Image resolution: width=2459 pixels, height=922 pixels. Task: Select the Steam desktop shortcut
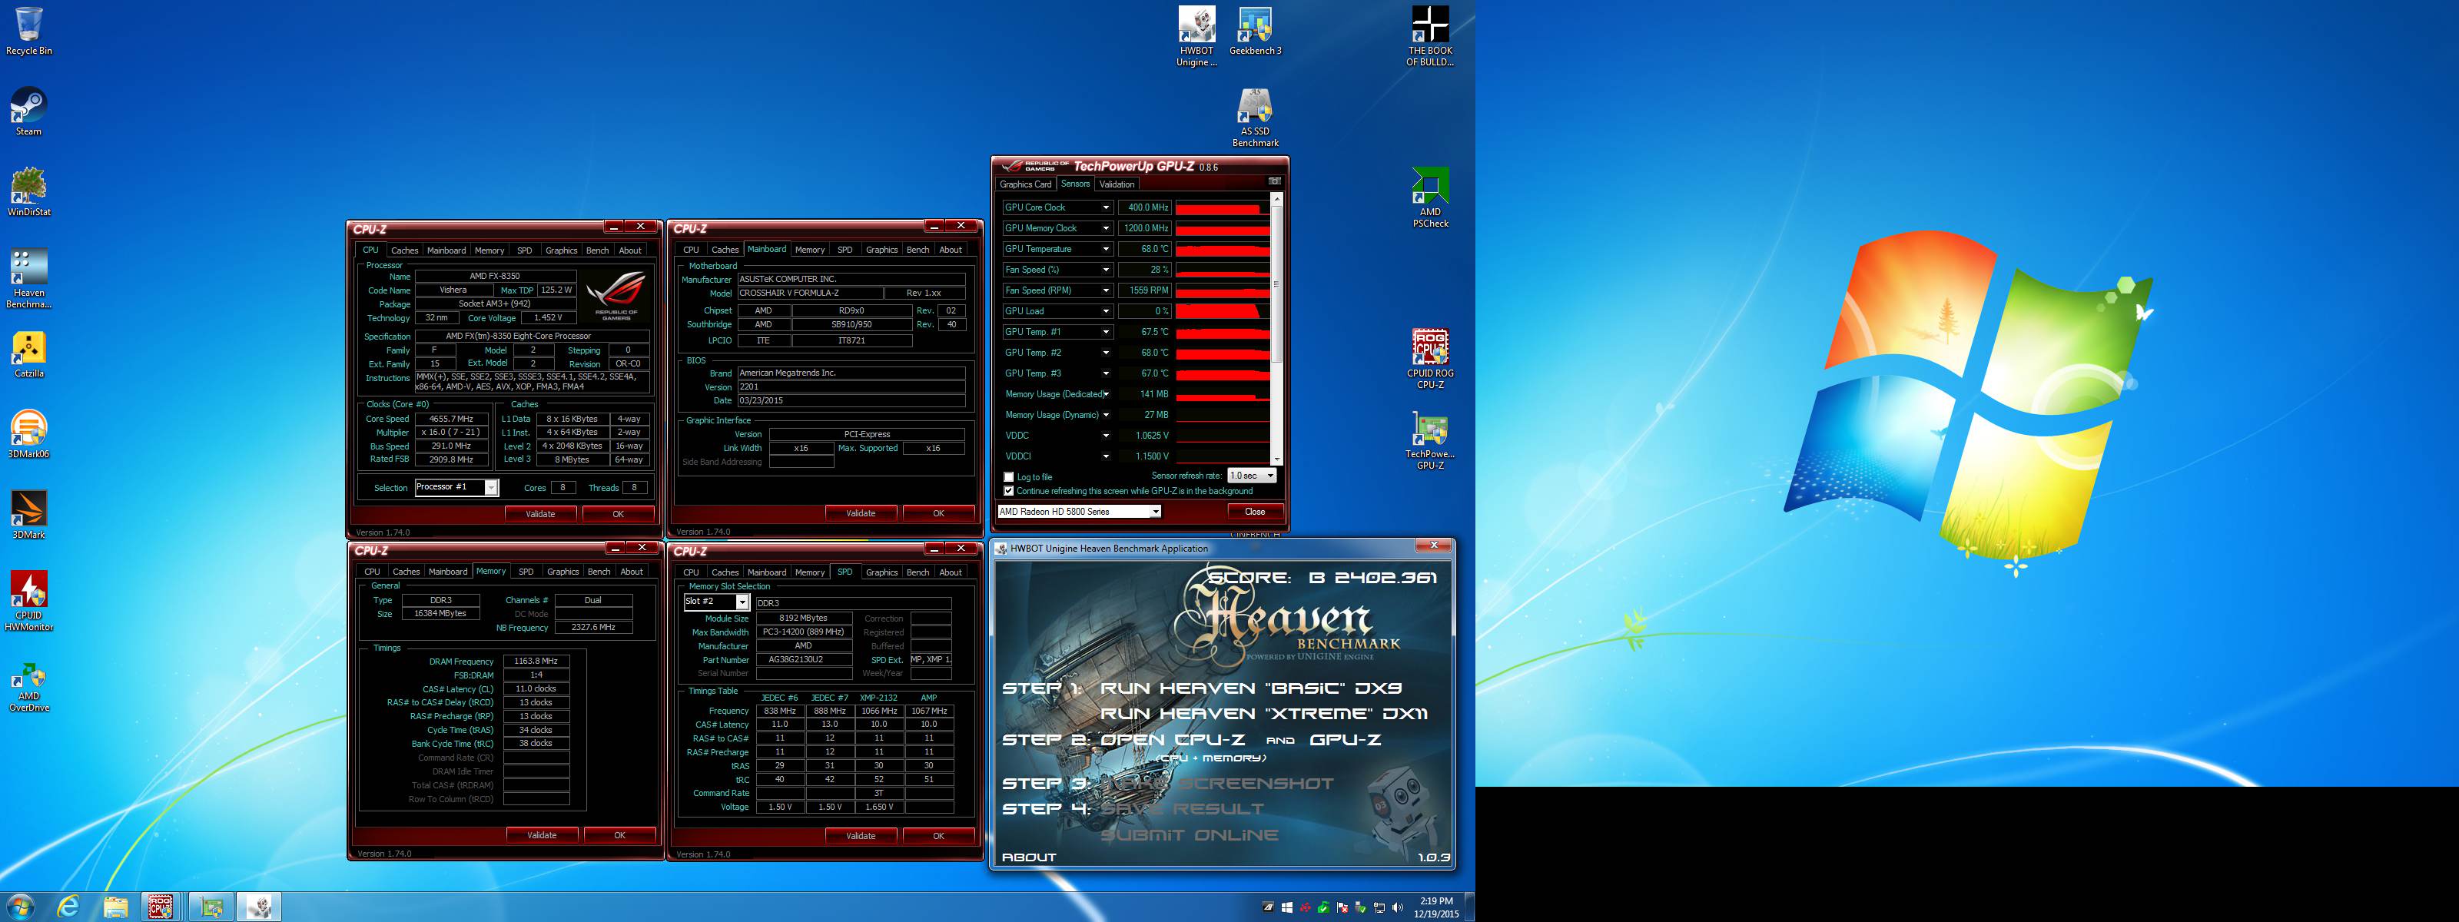tap(28, 111)
